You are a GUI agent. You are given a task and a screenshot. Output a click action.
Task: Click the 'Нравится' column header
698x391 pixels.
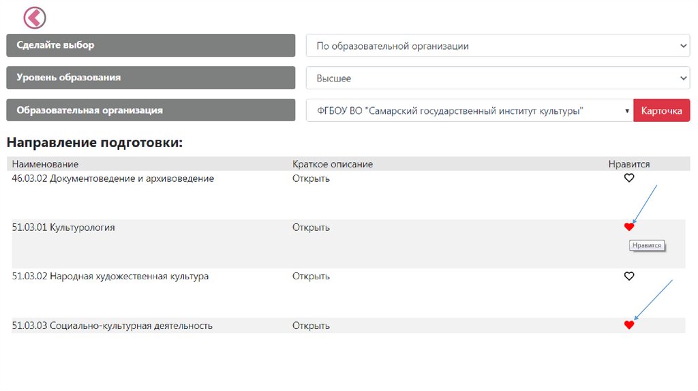pos(629,164)
